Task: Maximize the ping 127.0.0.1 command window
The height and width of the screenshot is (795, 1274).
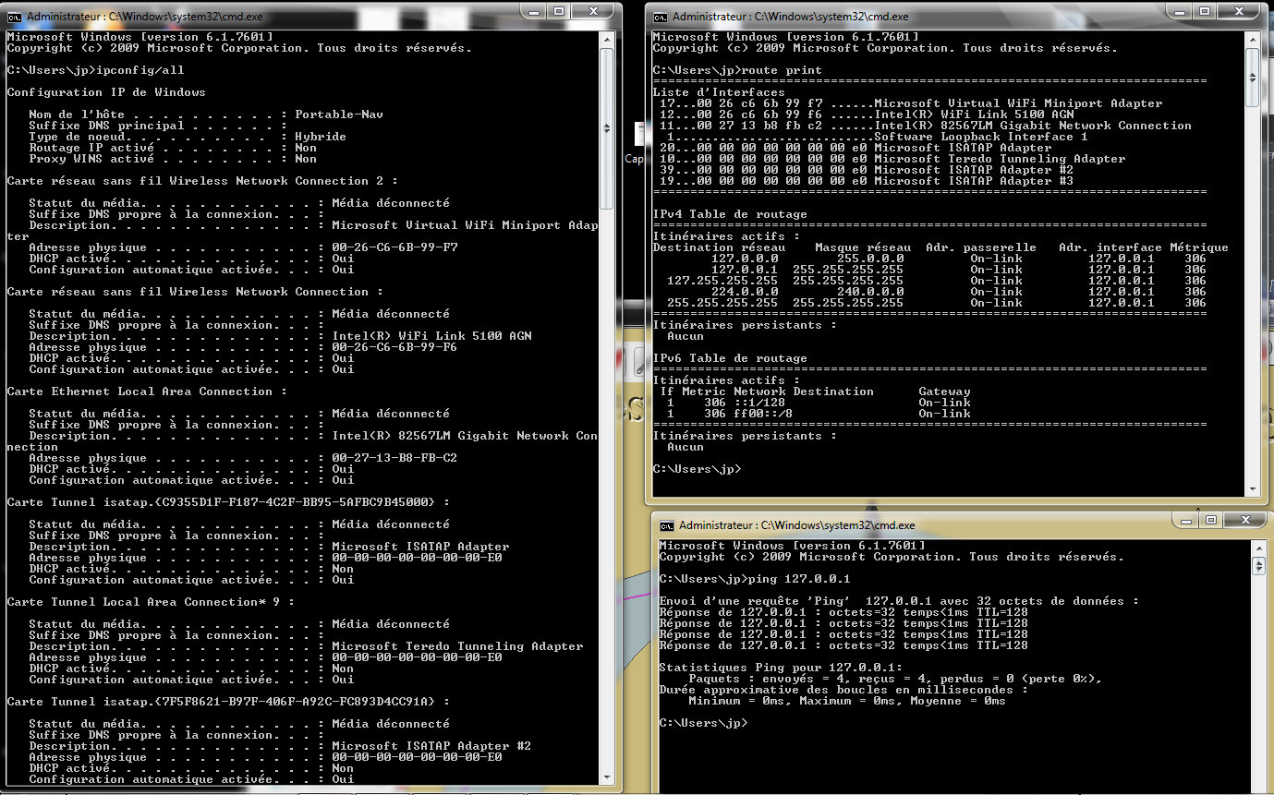Action: (x=1211, y=520)
